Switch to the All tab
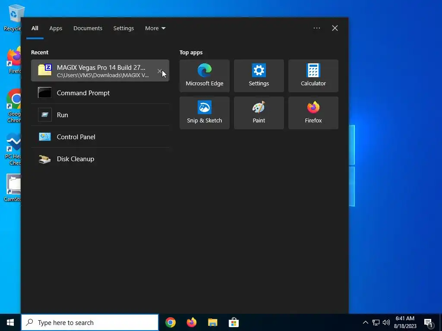442x331 pixels. pos(35,28)
